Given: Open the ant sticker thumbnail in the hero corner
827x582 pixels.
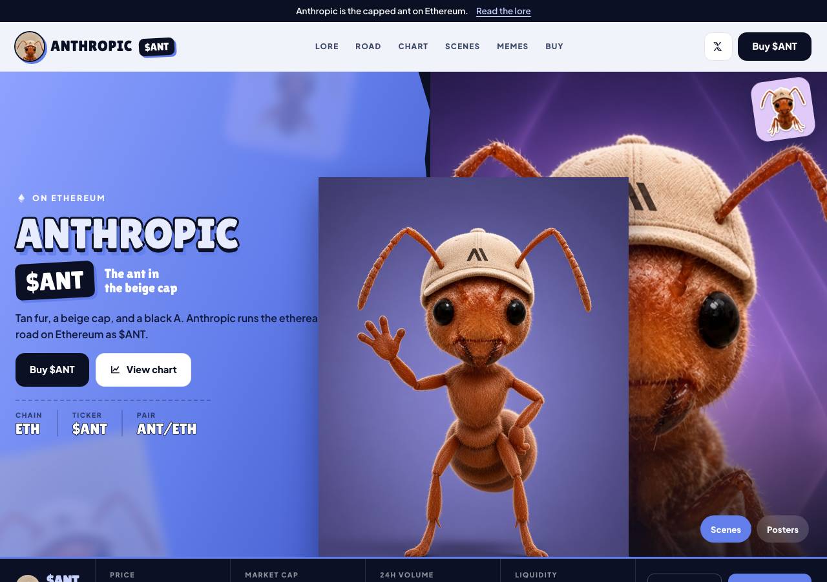Looking at the screenshot, I should pos(782,109).
